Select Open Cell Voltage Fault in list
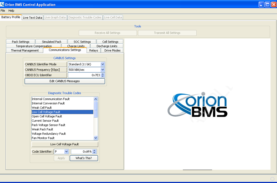The image size is (277, 183). [x=62, y=116]
